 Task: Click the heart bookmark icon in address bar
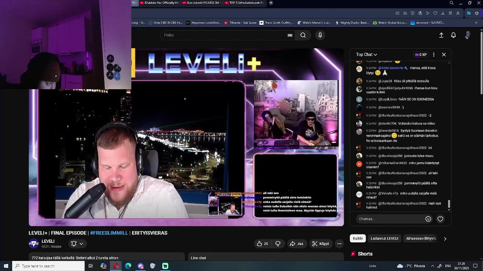(x=435, y=13)
